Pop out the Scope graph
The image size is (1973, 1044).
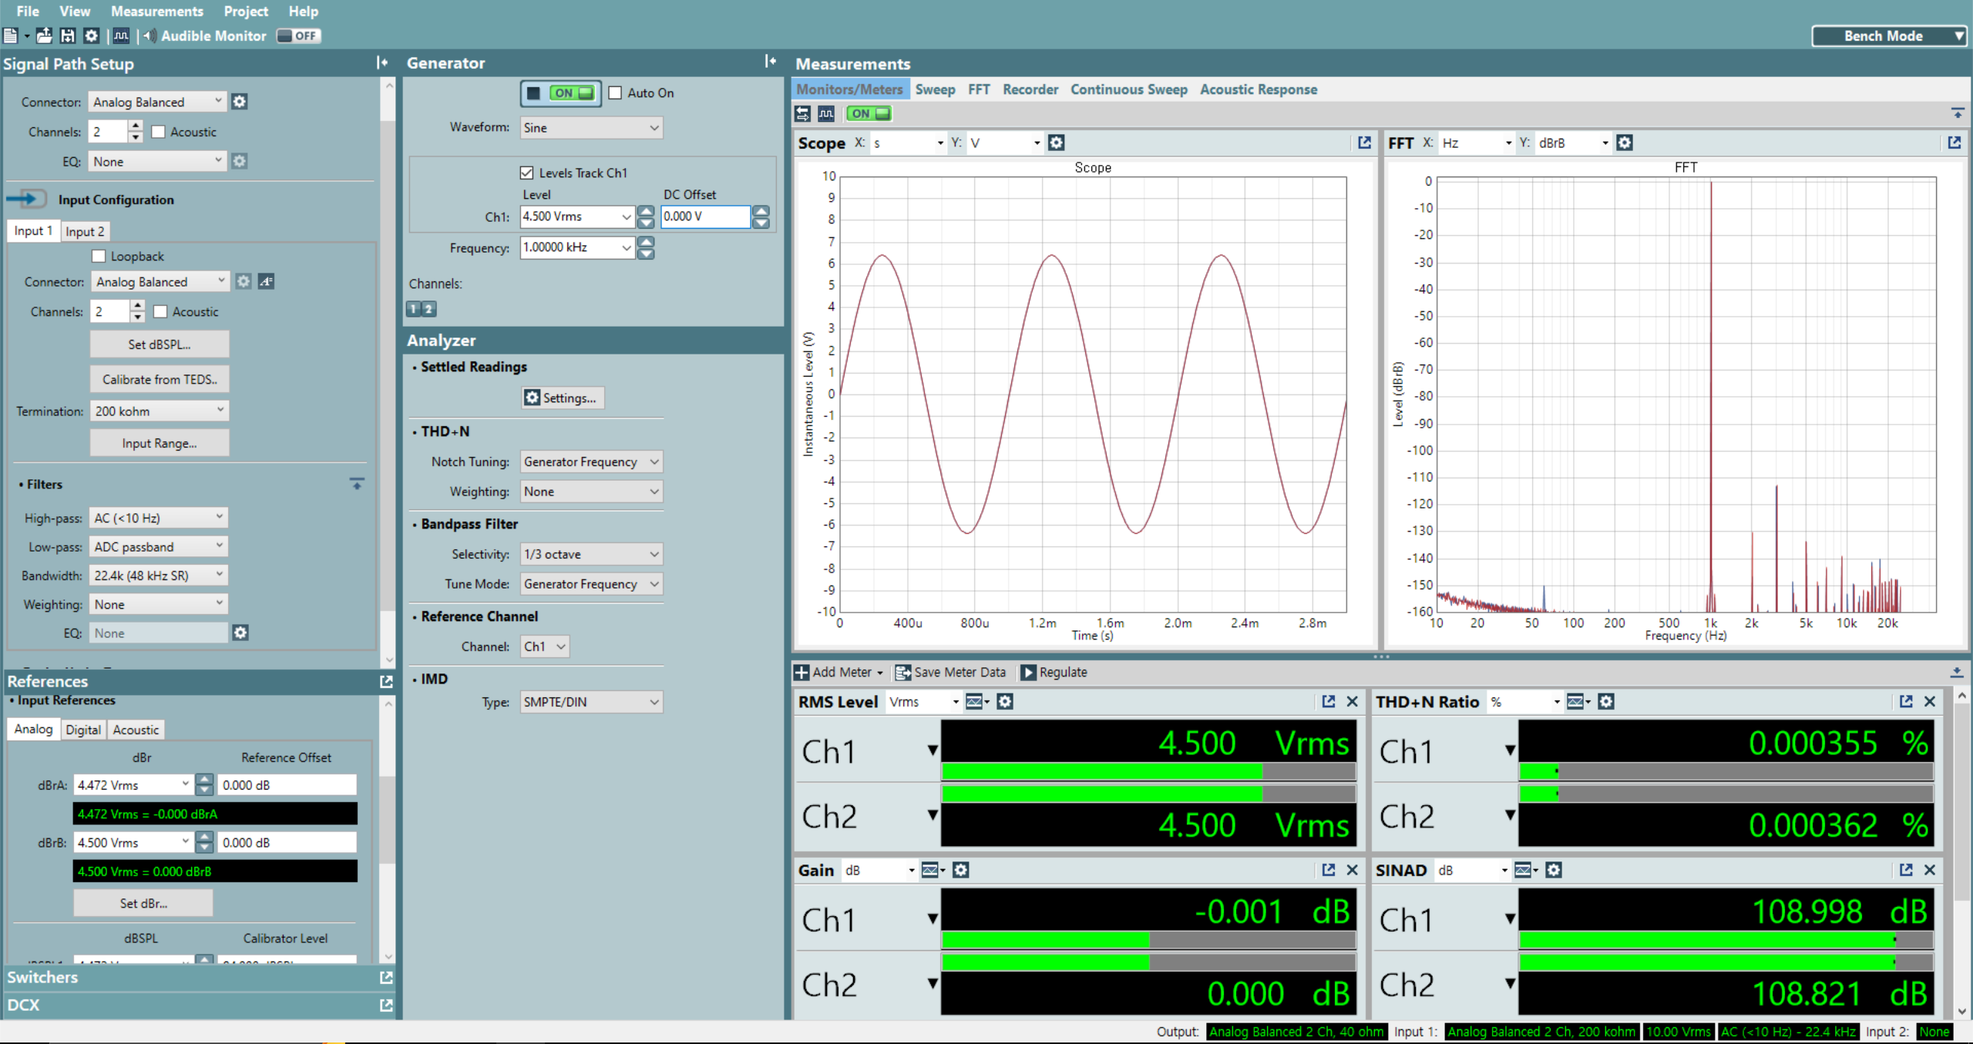point(1364,143)
